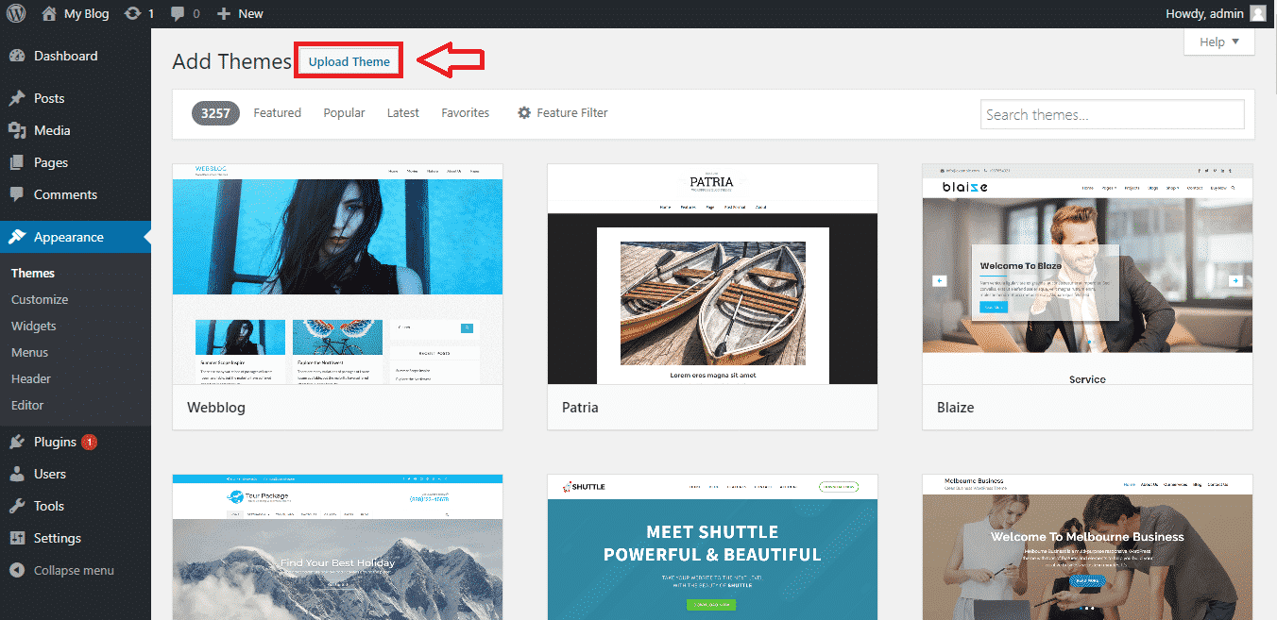Image resolution: width=1277 pixels, height=620 pixels.
Task: Click the Upload Theme button
Action: click(x=349, y=61)
